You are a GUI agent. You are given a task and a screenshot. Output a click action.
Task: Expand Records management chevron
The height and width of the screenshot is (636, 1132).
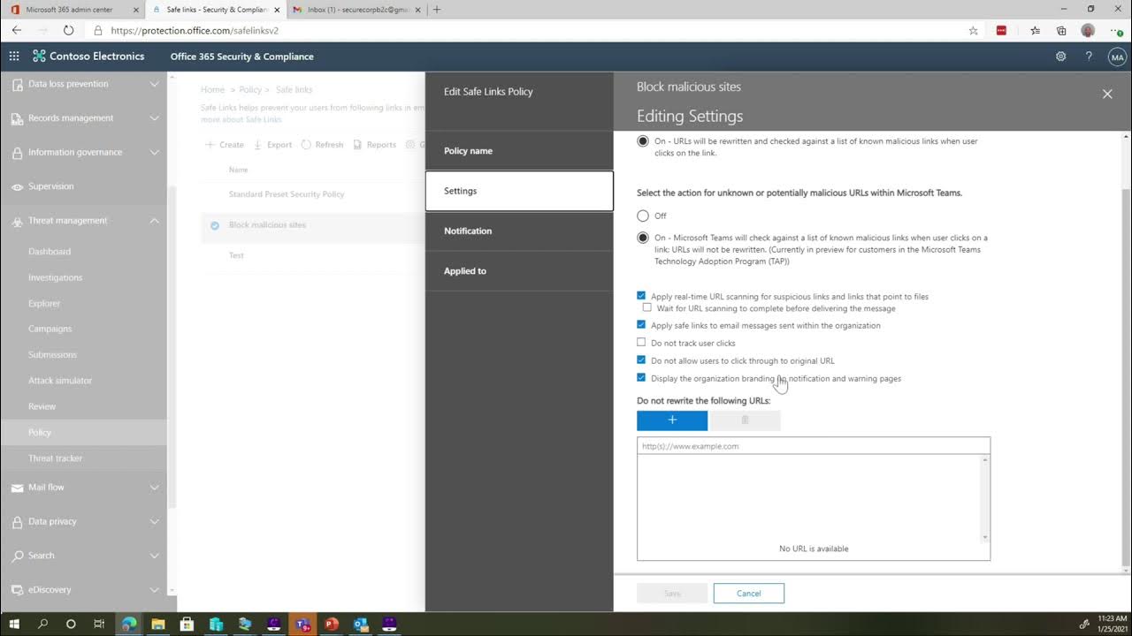pyautogui.click(x=154, y=118)
